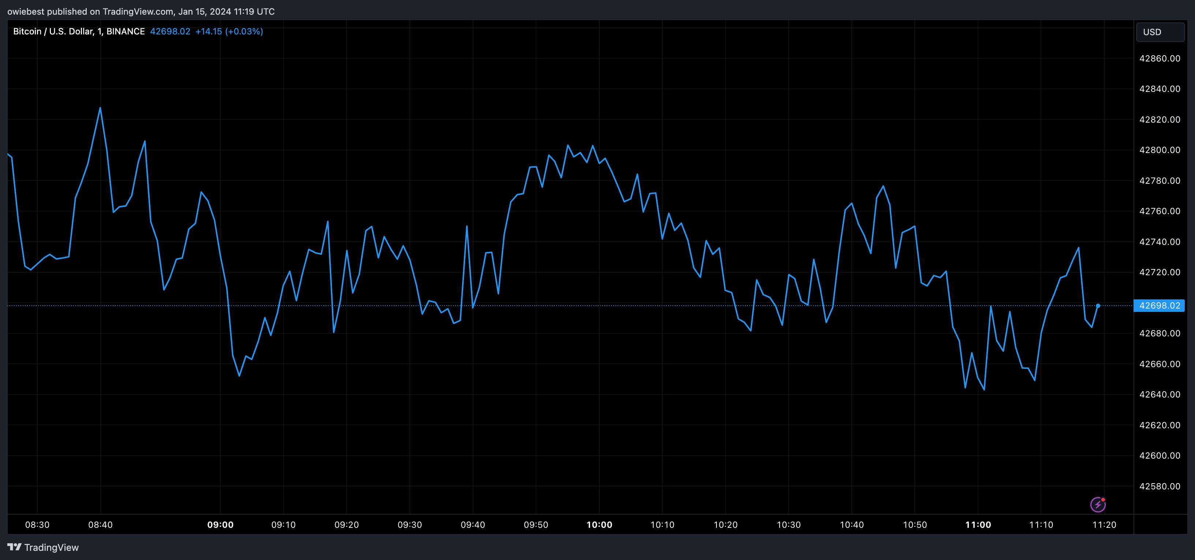Screen dimensions: 1195x560
Task: Click the 09:10 time axis label
Action: coord(284,525)
